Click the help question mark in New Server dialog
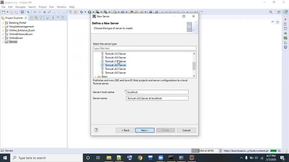Screen dimensions: 289x162 tap(96, 130)
